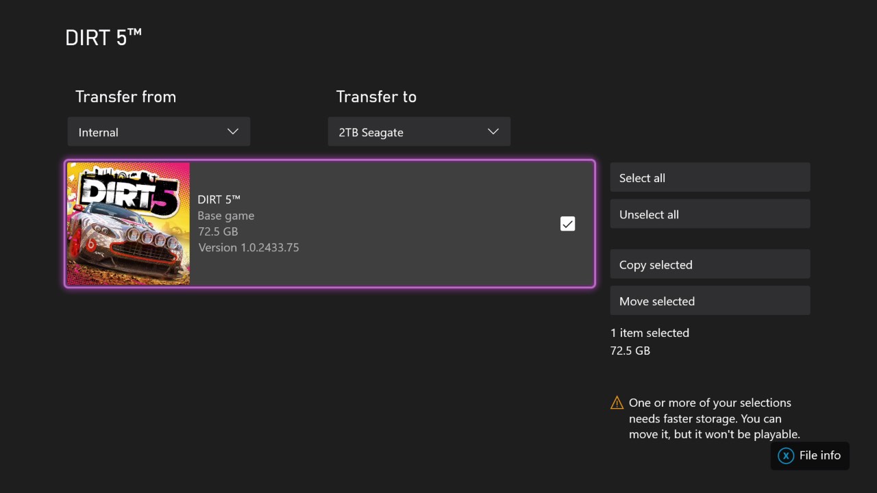Select the DIRT 5 base game row
The height and width of the screenshot is (493, 877).
click(x=330, y=224)
